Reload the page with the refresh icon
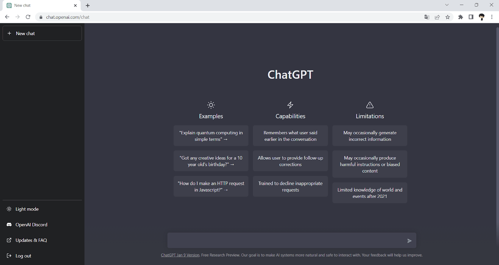The image size is (499, 265). pos(28,17)
